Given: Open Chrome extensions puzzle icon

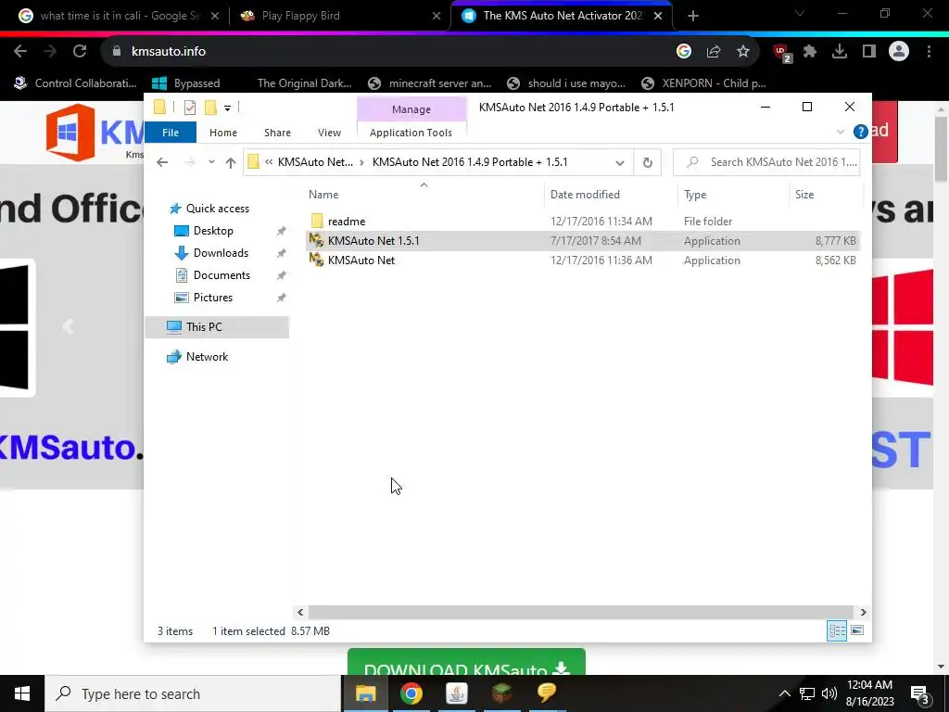Looking at the screenshot, I should (810, 52).
